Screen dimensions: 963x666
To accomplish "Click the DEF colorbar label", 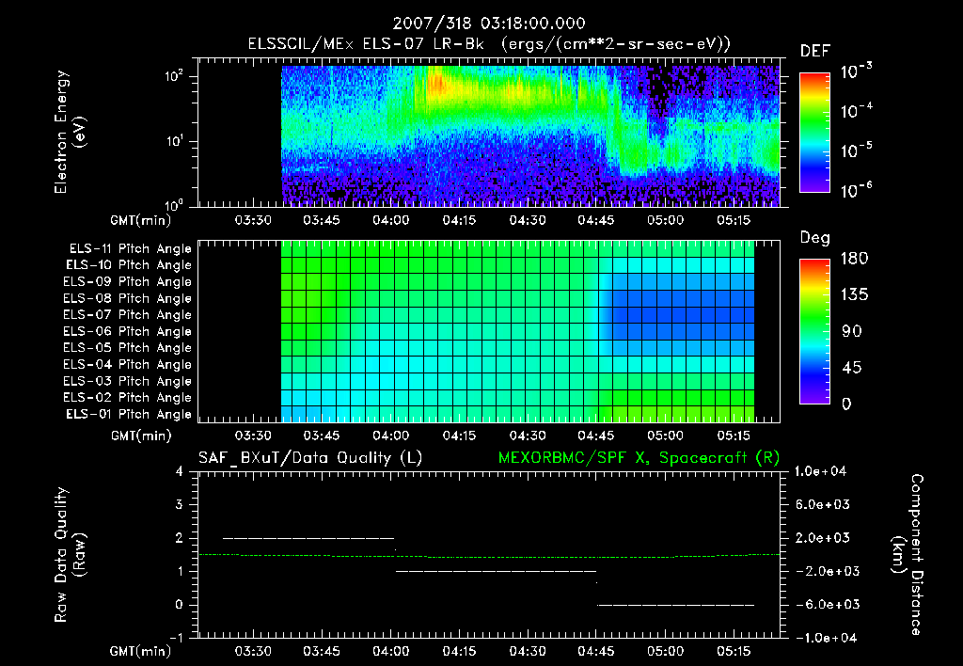I will coord(815,52).
